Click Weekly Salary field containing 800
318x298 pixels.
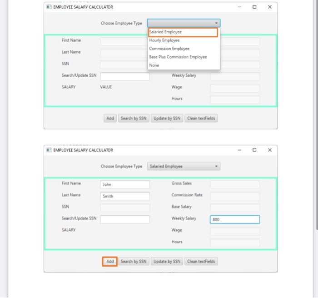pos(235,219)
